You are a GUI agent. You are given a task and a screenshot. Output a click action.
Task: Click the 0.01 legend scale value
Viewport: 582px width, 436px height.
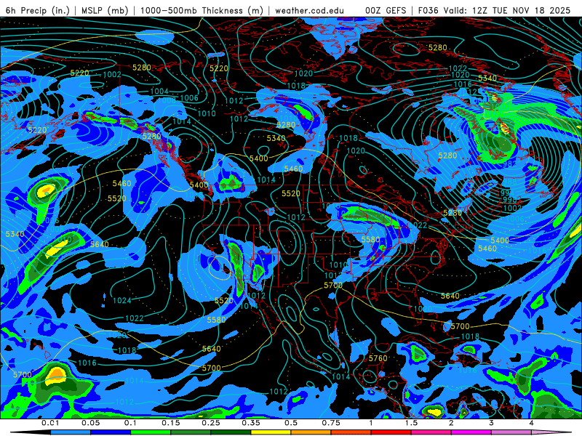point(50,423)
